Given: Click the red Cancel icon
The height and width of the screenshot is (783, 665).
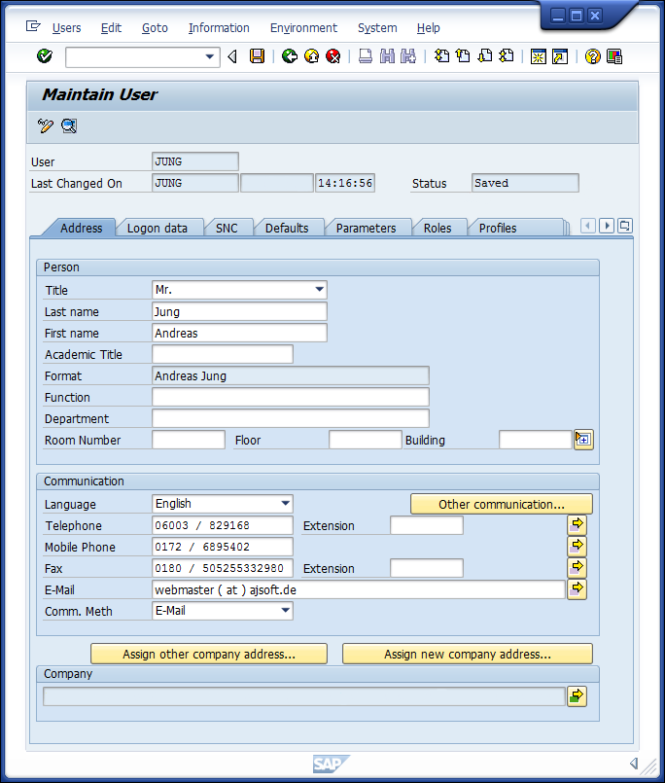Looking at the screenshot, I should 333,56.
